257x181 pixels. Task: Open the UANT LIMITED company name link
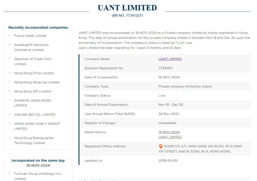170,59
